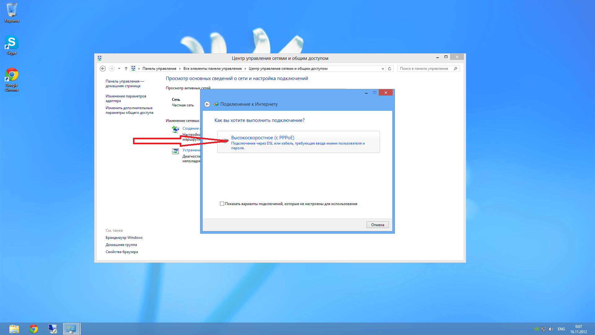Select the Control Panel taskbar button
The width and height of the screenshot is (595, 335).
[72, 329]
